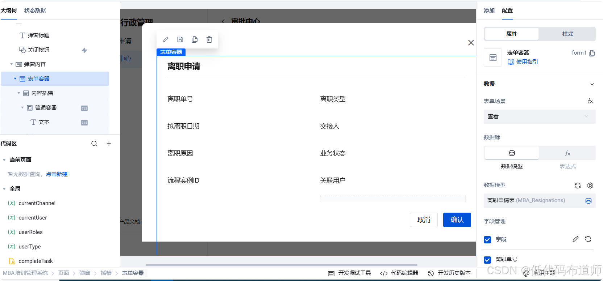This screenshot has height=281, width=603.
Task: Click the delete trash icon in form toolbar
Action: pos(209,39)
